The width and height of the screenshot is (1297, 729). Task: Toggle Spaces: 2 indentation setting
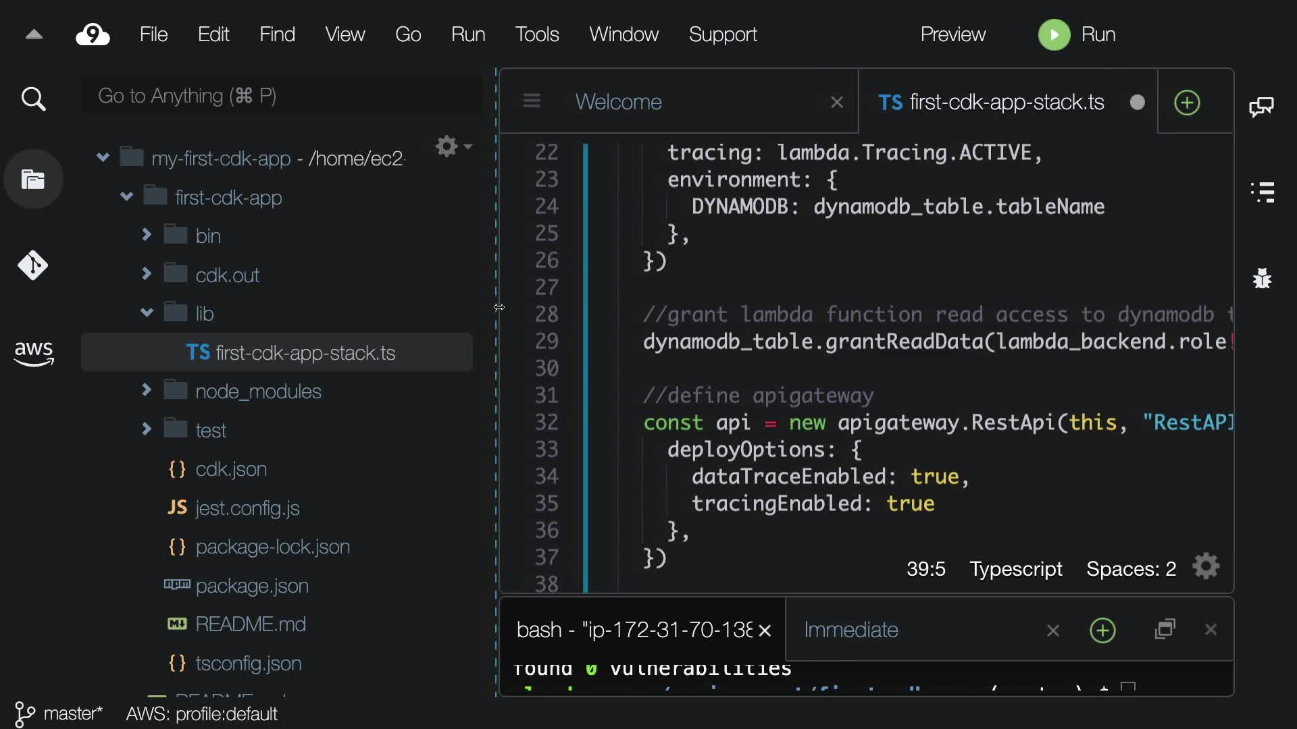(x=1131, y=569)
